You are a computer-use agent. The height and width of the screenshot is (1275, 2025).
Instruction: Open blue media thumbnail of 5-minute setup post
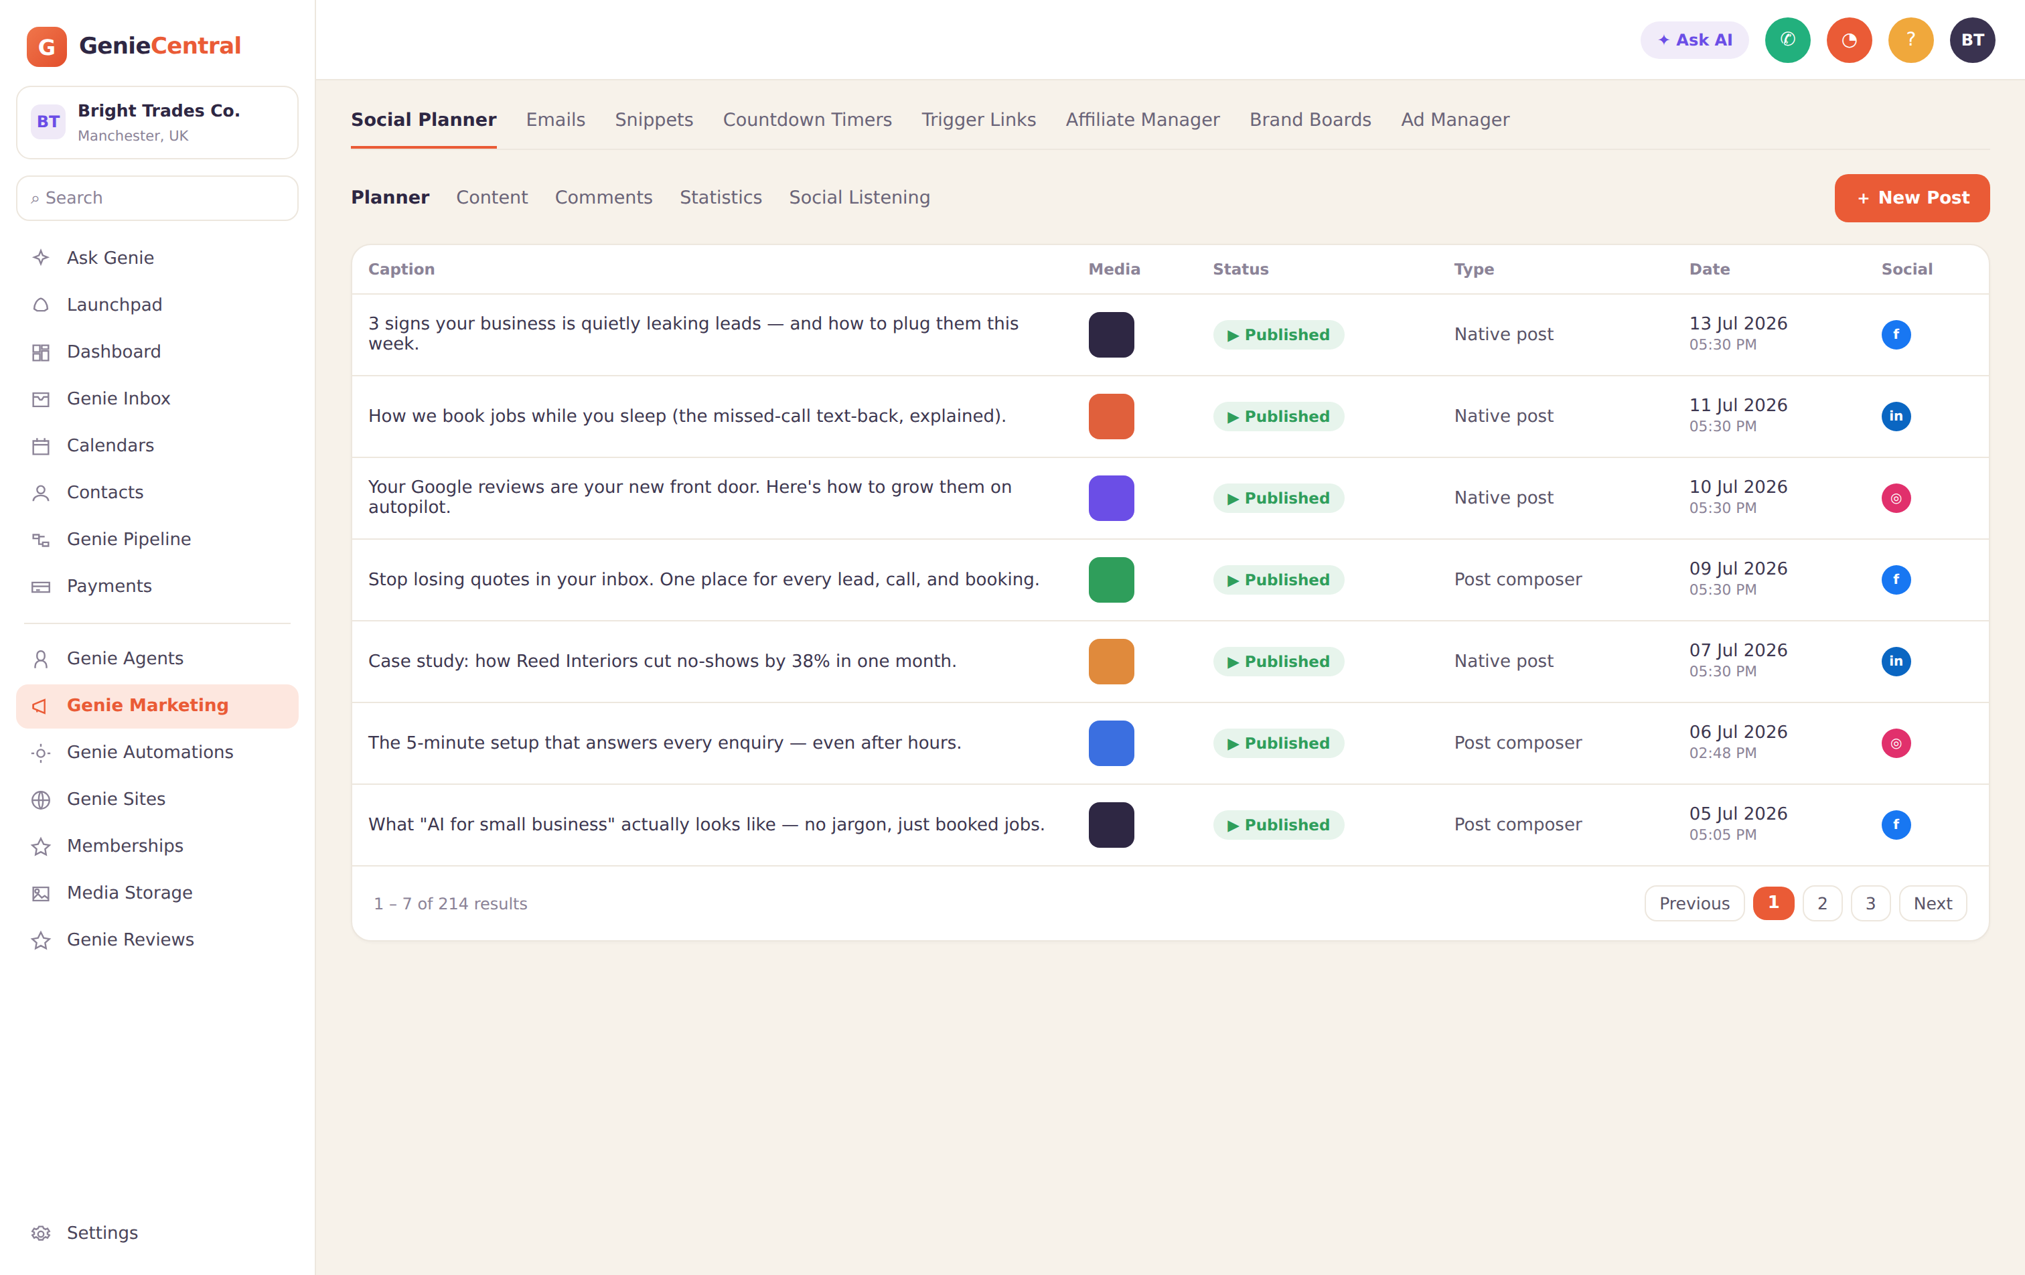pos(1111,743)
